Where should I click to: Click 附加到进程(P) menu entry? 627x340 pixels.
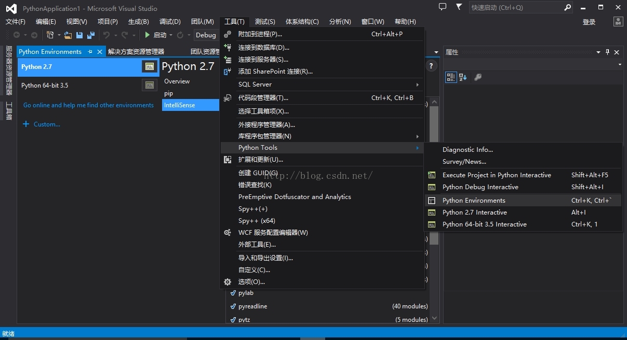322,34
